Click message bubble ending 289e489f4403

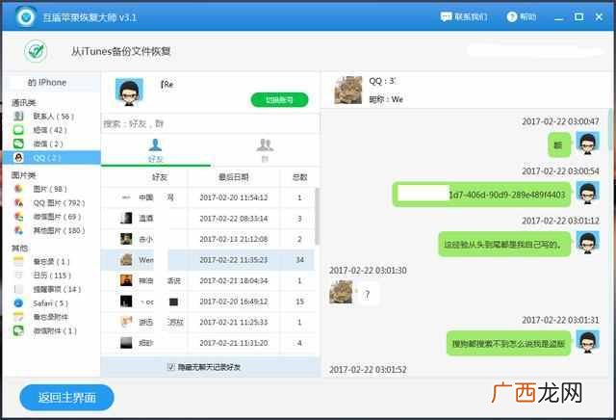tap(481, 195)
